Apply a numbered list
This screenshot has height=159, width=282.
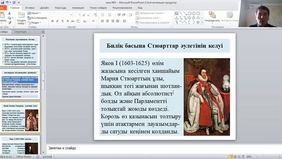(x=110, y=15)
